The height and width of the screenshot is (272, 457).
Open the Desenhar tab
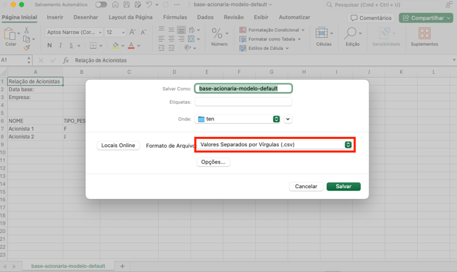(86, 17)
